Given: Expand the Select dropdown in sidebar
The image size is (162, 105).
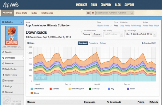Looking at the screenshot, I should (12, 22).
